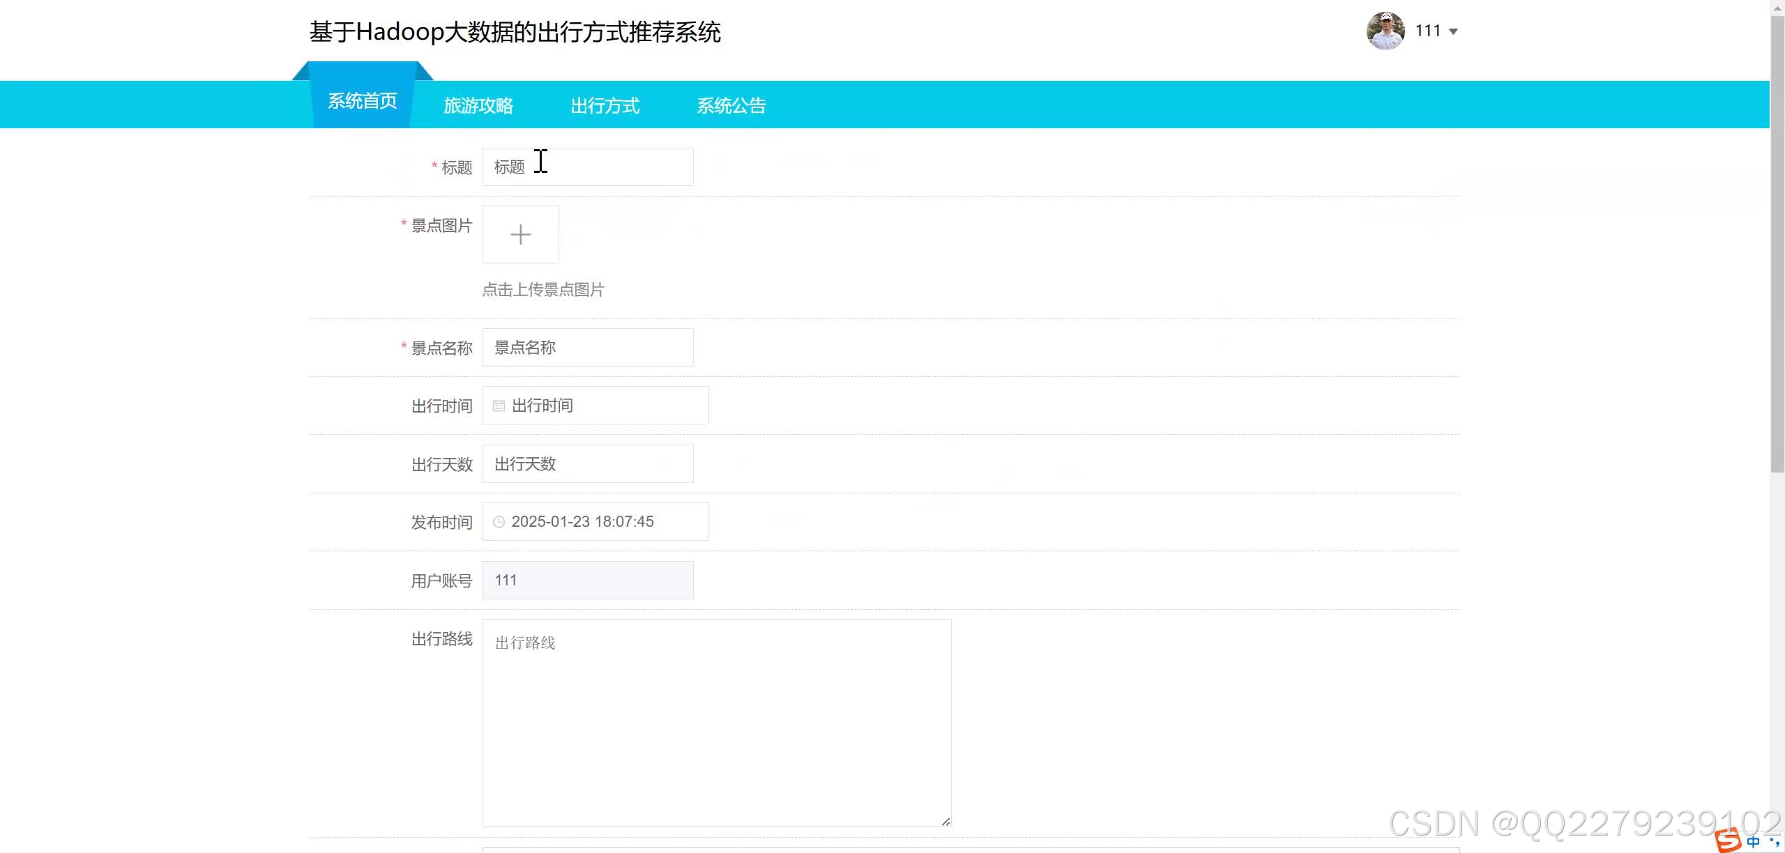This screenshot has width=1785, height=853.
Task: Click the Sogou input method S icon
Action: [1728, 840]
